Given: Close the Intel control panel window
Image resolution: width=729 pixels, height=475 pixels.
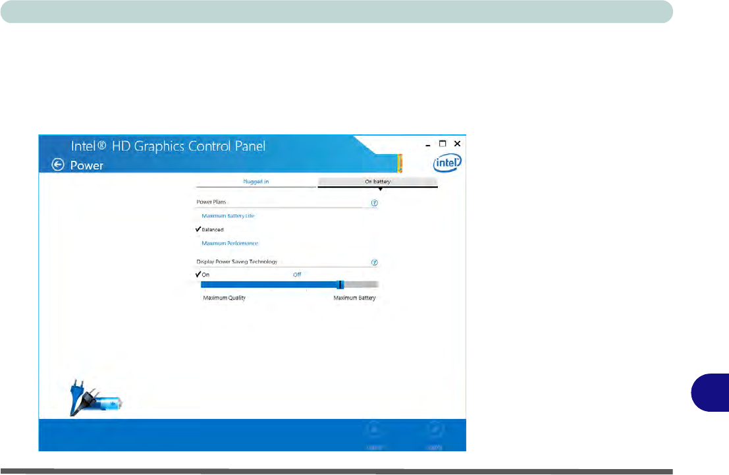Looking at the screenshot, I should (458, 144).
